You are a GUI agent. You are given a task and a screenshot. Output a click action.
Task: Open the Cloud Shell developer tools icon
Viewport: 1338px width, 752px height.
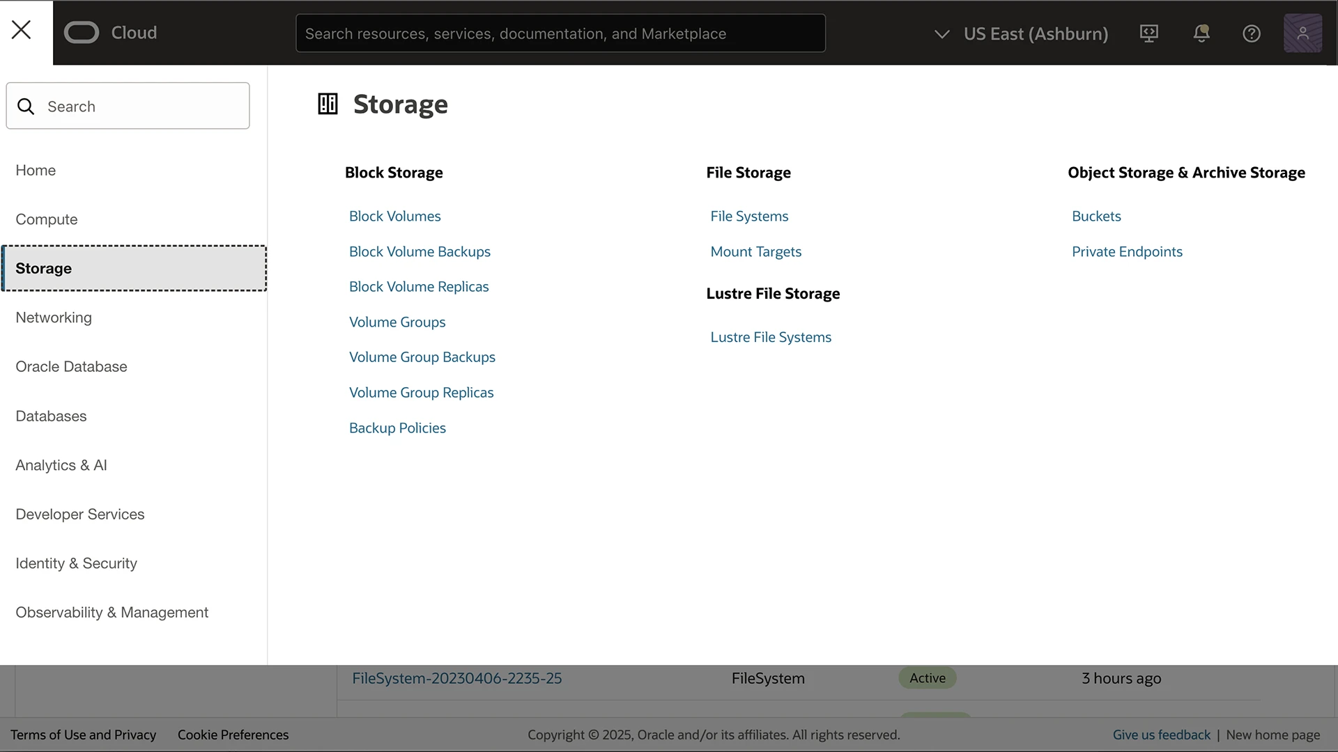point(1148,33)
